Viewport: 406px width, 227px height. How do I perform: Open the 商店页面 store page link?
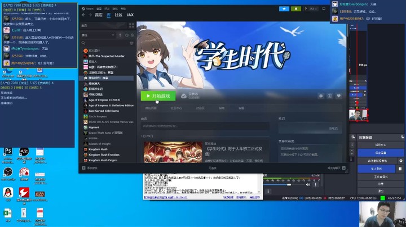pyautogui.click(x=151, y=108)
